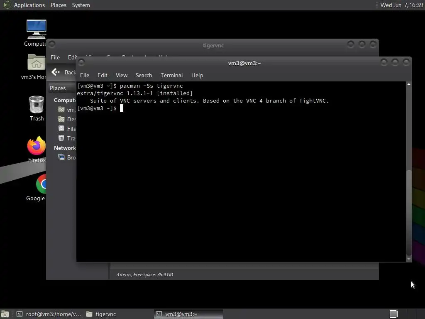Switch to vm3@vm3:~ taskbar window

click(x=189, y=314)
